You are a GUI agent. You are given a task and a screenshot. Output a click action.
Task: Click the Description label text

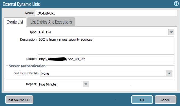pos(28,39)
